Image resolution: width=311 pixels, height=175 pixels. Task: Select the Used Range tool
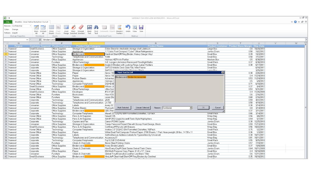pos(66,30)
